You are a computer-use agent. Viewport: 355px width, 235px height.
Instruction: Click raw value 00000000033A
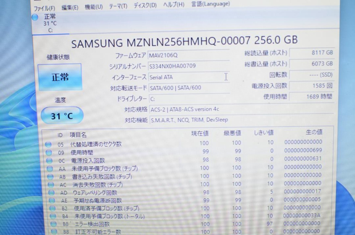pyautogui.click(x=302, y=215)
